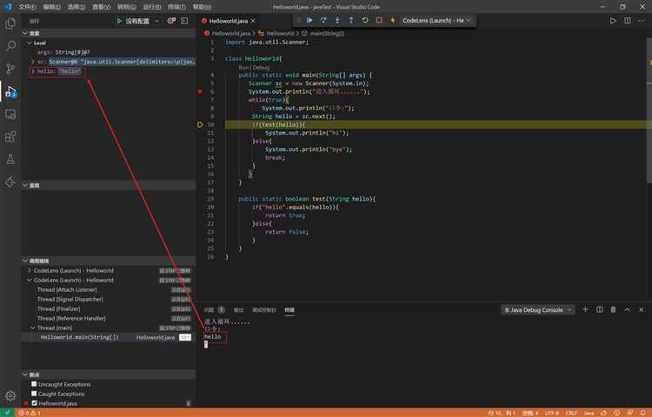652x417 pixels.
Task: Open the Explorer view in activity bar
Action: [x=10, y=23]
